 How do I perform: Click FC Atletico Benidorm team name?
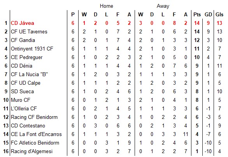[x=35, y=143]
